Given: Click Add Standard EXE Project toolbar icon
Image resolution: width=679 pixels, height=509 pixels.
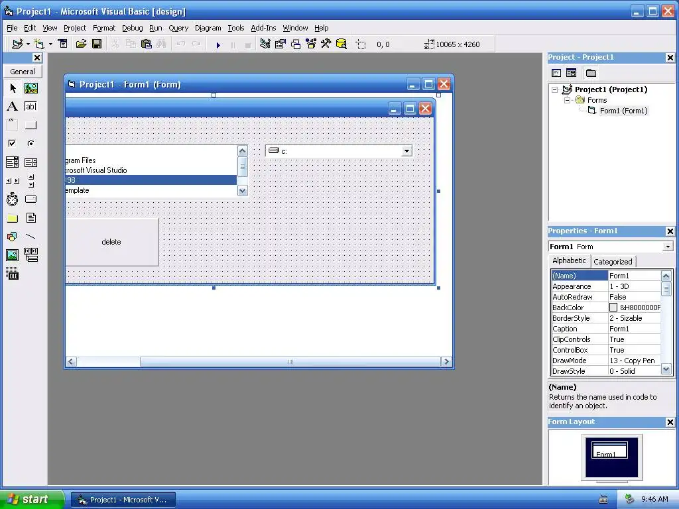Looking at the screenshot, I should [17, 44].
